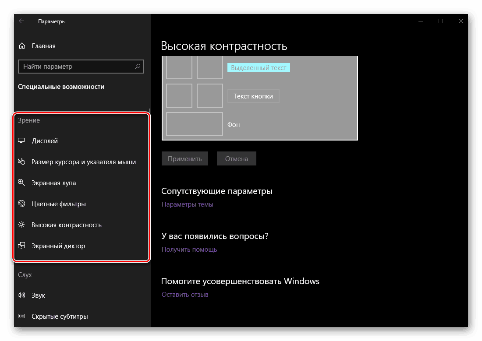The width and height of the screenshot is (482, 341).
Task: Focus the Найти параметр search field
Action: pos(81,67)
